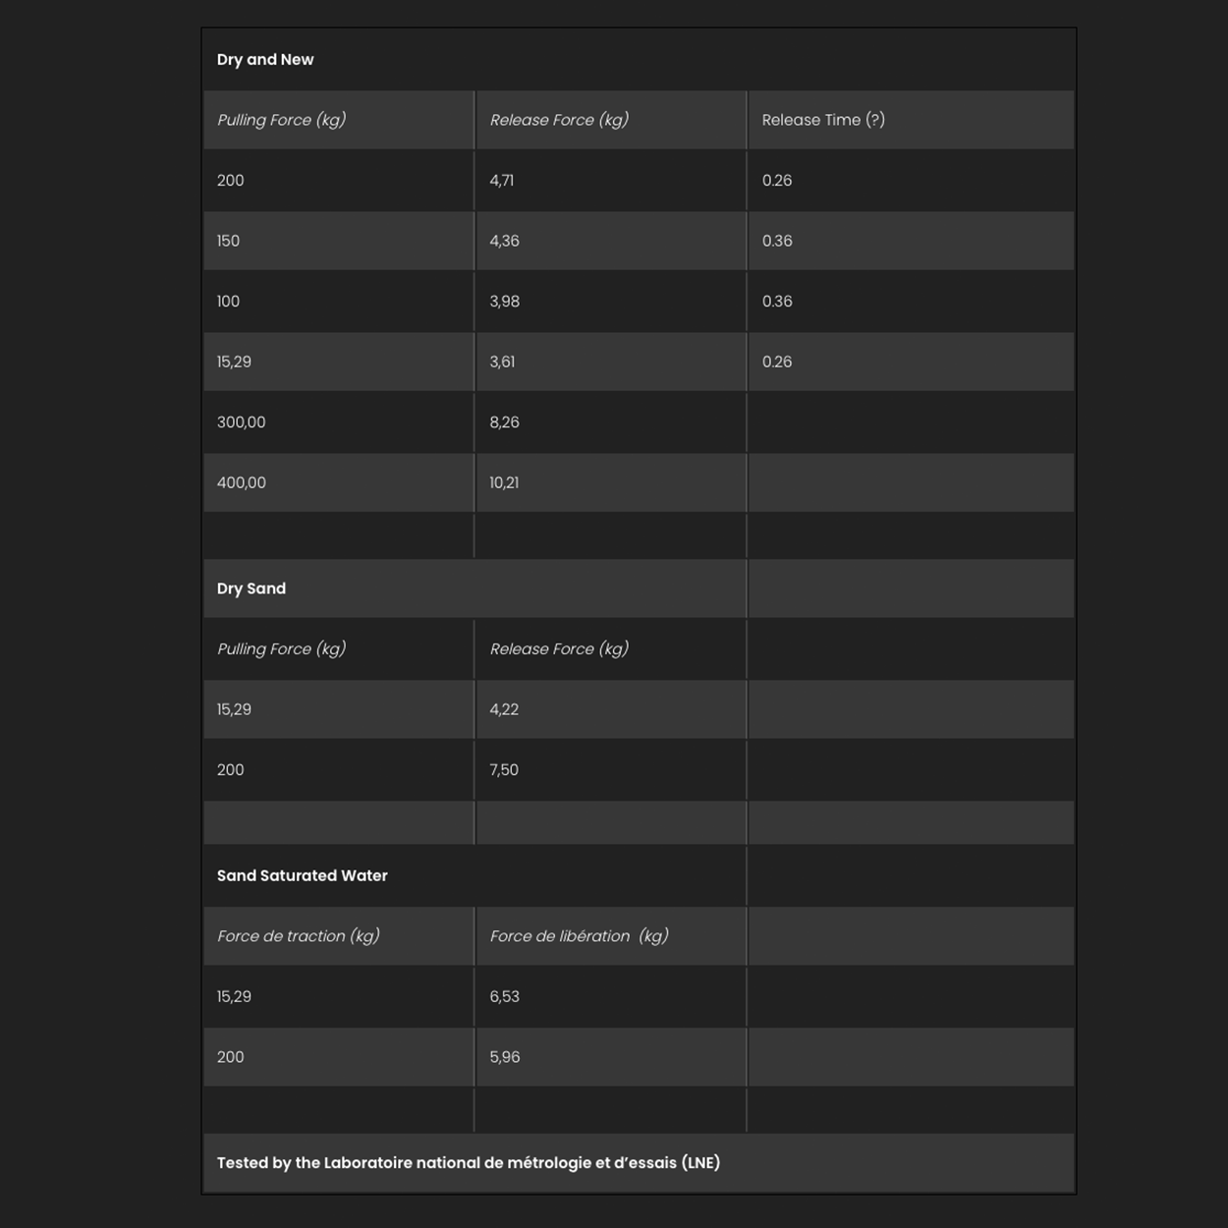Viewport: 1228px width, 1228px height.
Task: Click the 7,50 release force value
Action: (504, 770)
